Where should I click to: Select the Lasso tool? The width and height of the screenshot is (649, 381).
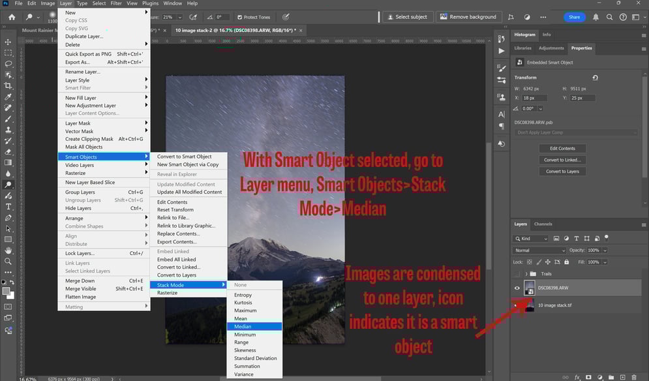coord(8,64)
